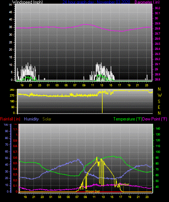Viewport: 169px width, 202px height.
Task: Click the "130" temperature axis value
Action: coord(158,135)
